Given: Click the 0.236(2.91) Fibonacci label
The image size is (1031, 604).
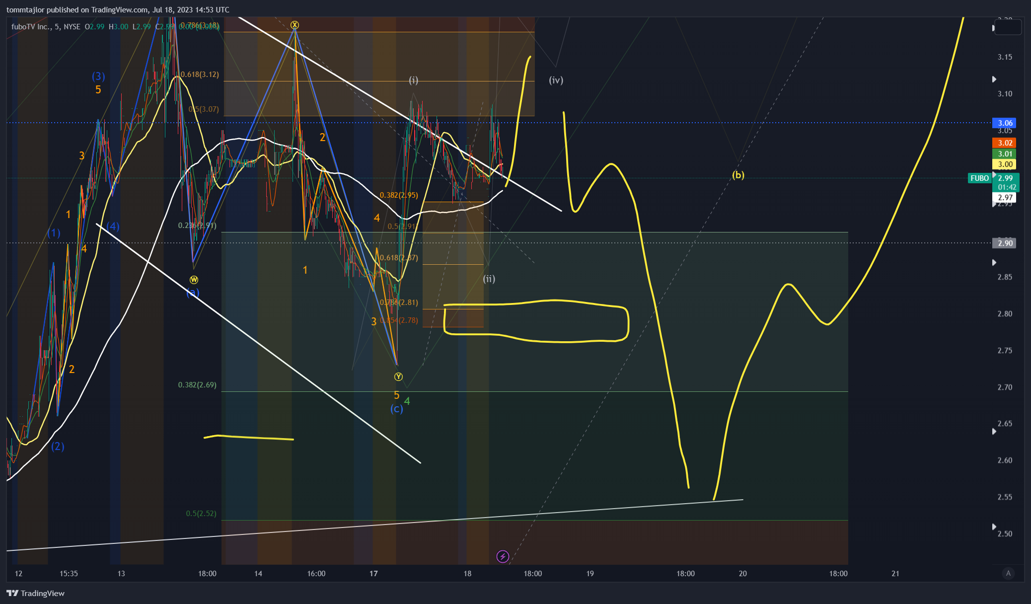Looking at the screenshot, I should (197, 226).
